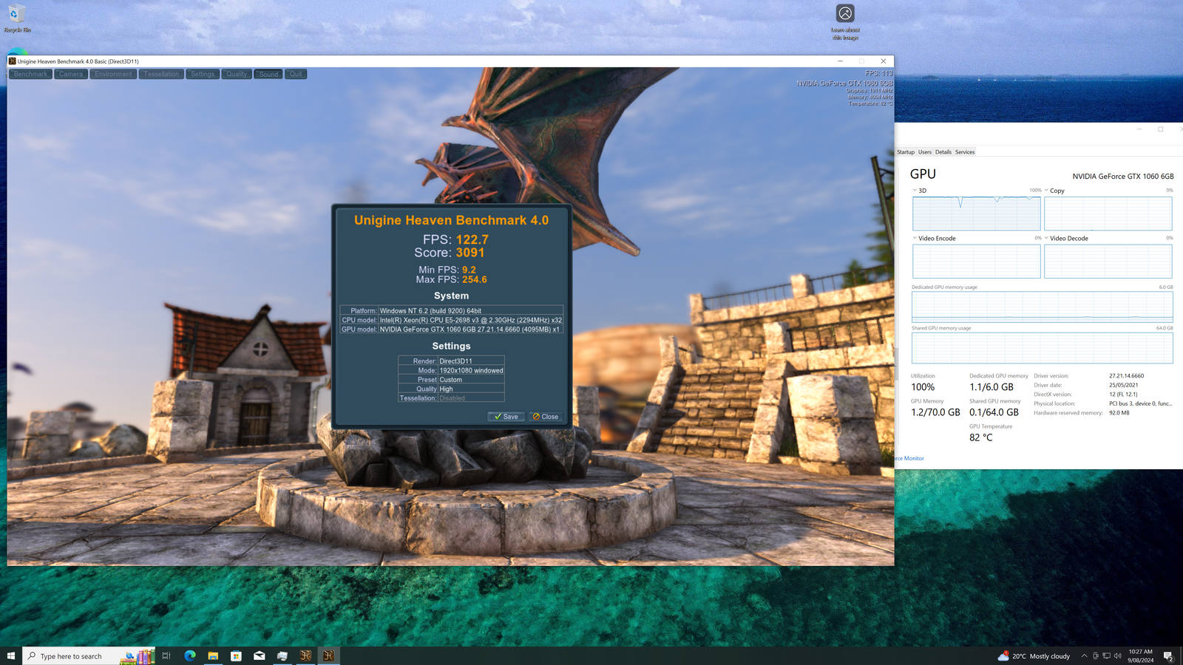Open the Copy engine graph dropdown
1183x665 pixels.
[1046, 190]
